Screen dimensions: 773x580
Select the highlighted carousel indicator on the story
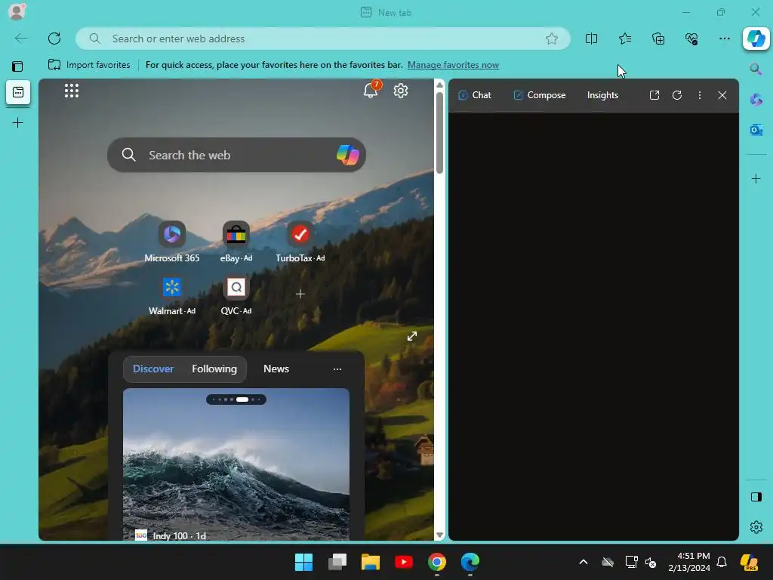click(242, 400)
